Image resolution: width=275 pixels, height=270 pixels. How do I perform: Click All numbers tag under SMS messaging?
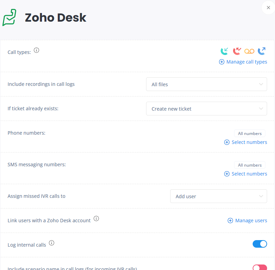(250, 165)
